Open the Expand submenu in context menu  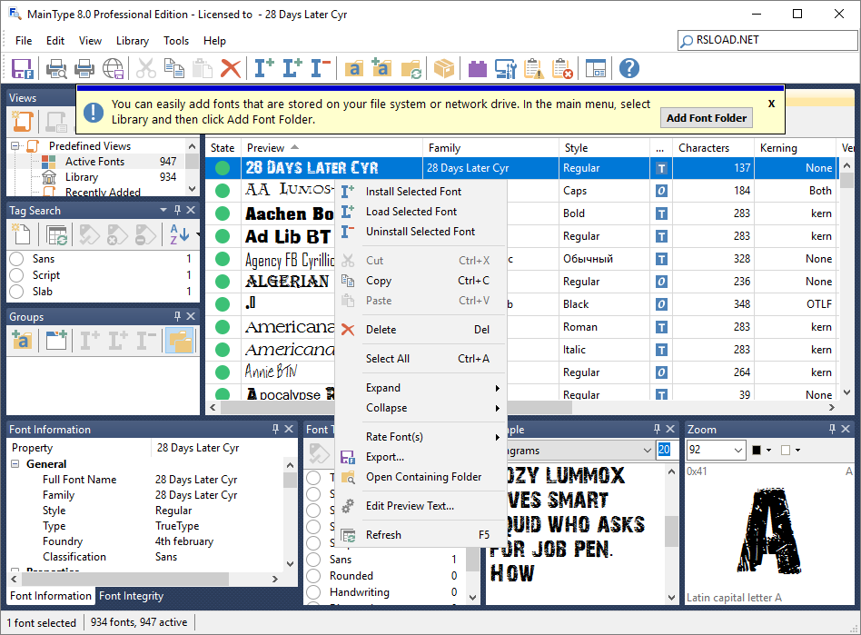pos(421,388)
